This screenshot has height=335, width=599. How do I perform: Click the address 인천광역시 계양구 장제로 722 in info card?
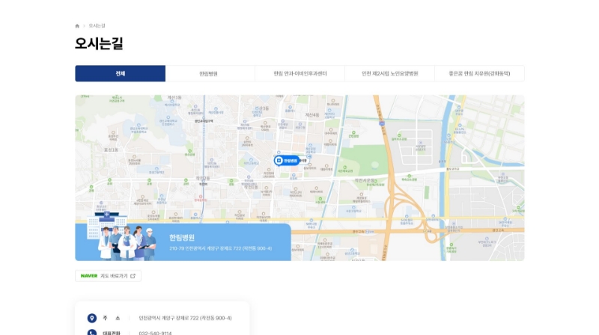click(x=185, y=318)
